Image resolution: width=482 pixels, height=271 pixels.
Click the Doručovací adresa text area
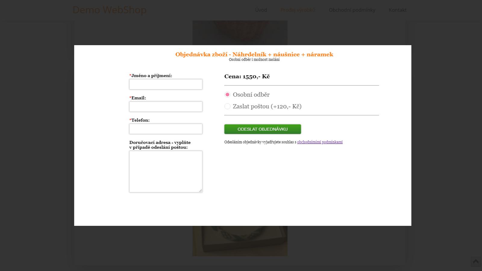pos(166,172)
